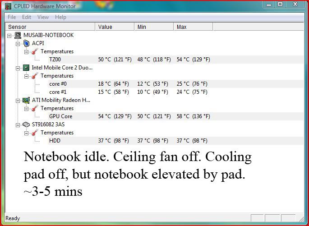Select the Intel Mobile Core 2 Duo label
Screen dimensions: 309x226
pyautogui.click(x=62, y=68)
